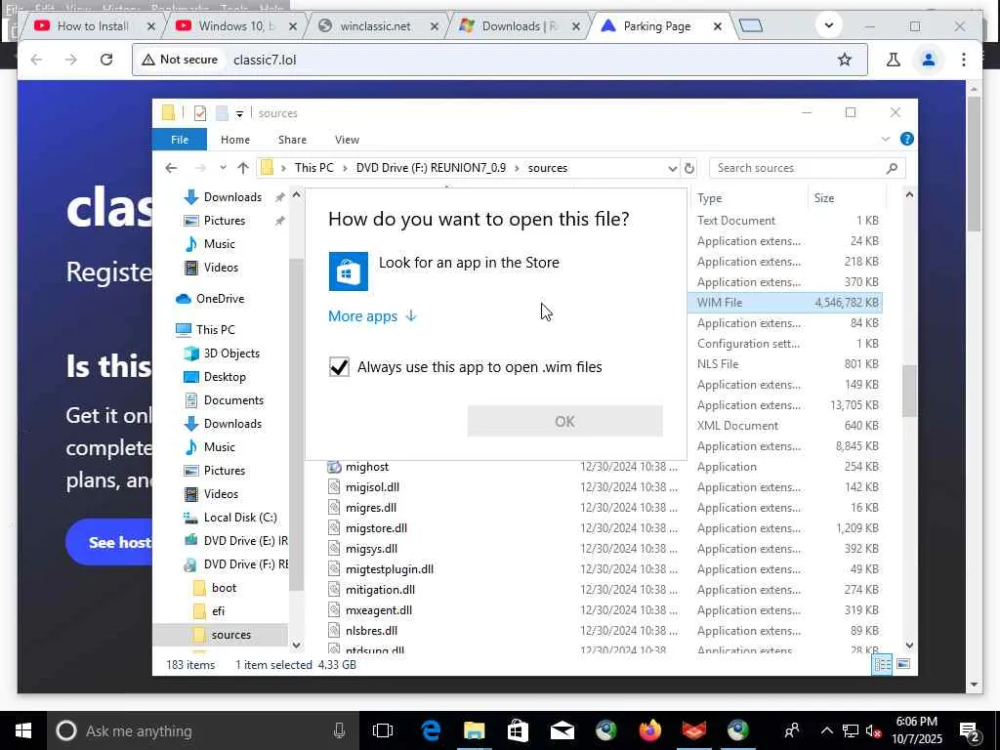Screen dimensions: 1000x750
Task: Open Firefox from the taskbar
Action: point(649,730)
